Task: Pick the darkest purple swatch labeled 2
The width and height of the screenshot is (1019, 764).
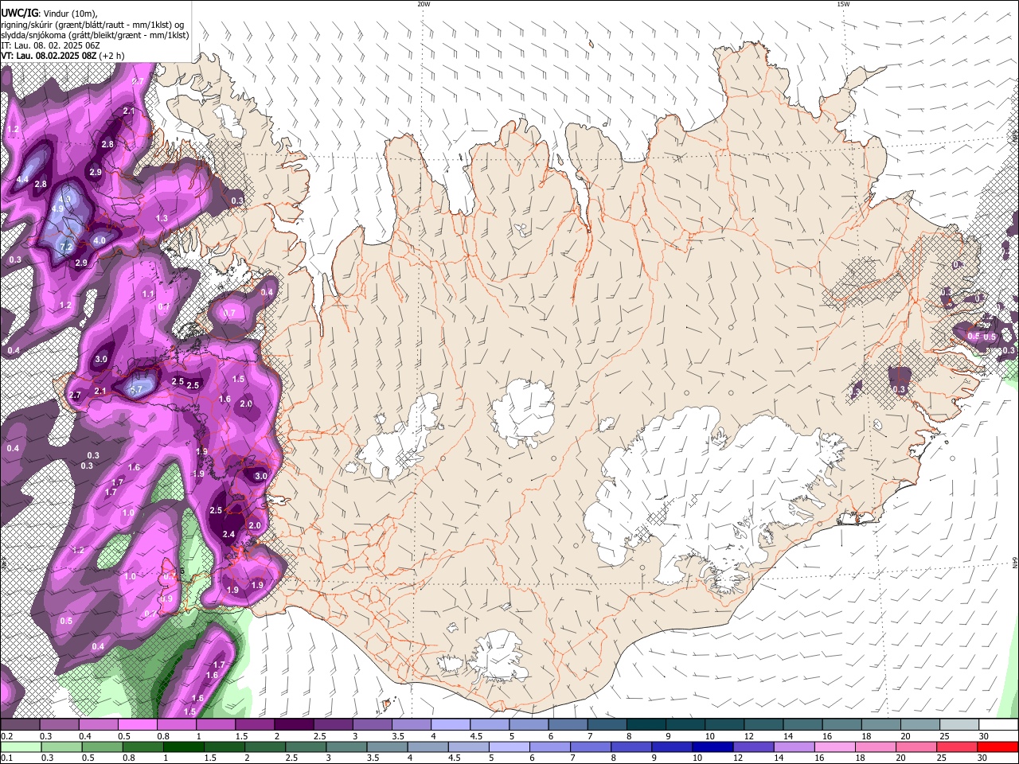Action: pos(293,725)
